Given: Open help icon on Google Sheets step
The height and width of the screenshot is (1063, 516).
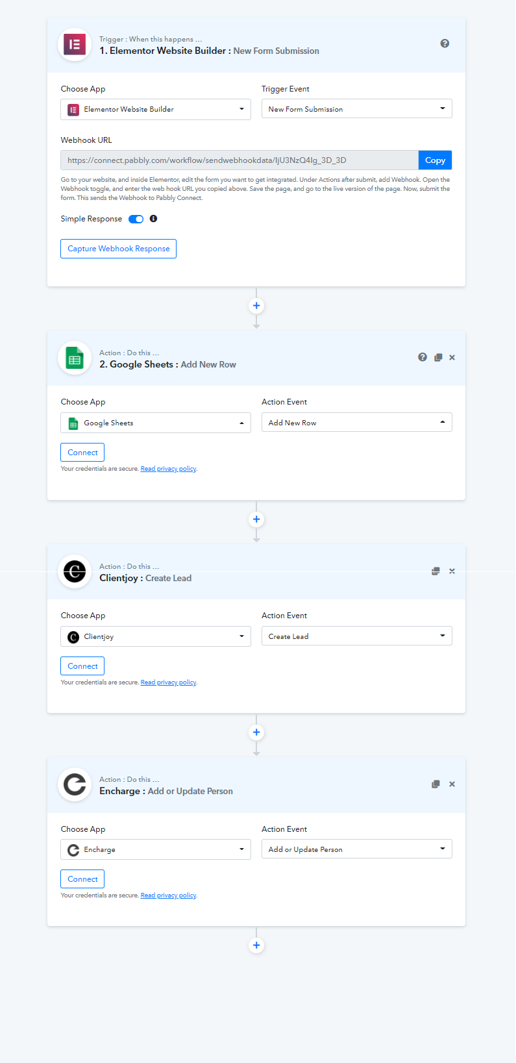Looking at the screenshot, I should (x=423, y=357).
